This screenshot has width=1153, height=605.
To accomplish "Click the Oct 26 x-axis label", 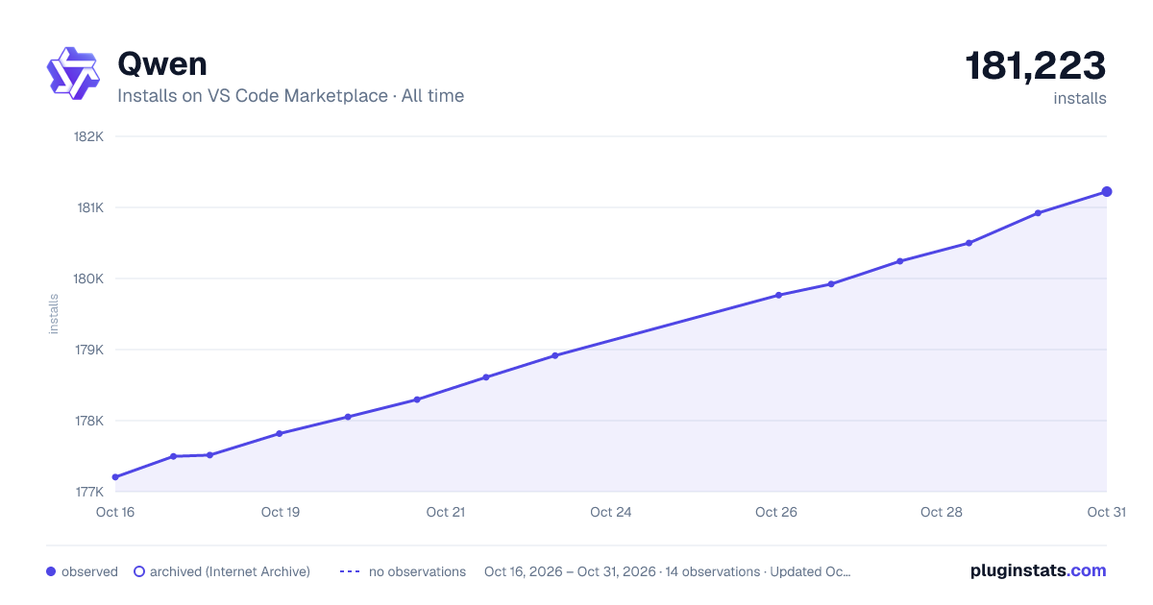I will 776,512.
